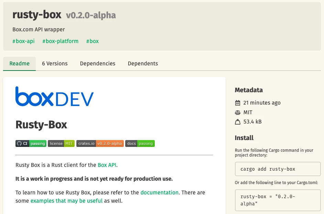The height and width of the screenshot is (214, 324).
Task: Copy the rusty-box = "0.2.0-alpha" Cargo.toml line
Action: click(278, 200)
